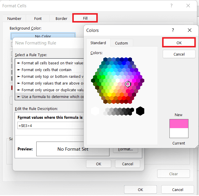Screen dimensions: 199x196
Task: Click the help icon in Format Cells title bar
Action: click(171, 6)
